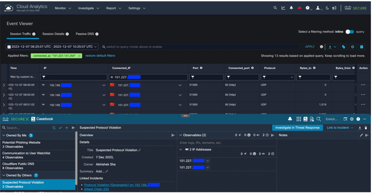Click the select-all checkmark in Casebook list
The image size is (372, 193).
60,128
